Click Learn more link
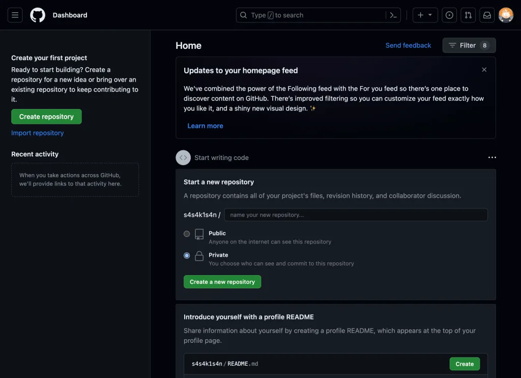Screen dimensions: 521x378 click(x=205, y=126)
